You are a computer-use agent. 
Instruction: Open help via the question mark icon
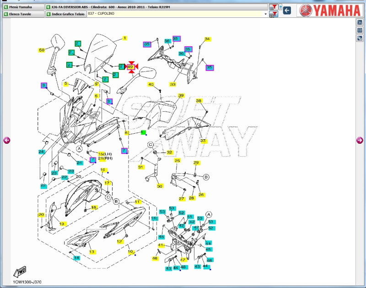[280, 8]
